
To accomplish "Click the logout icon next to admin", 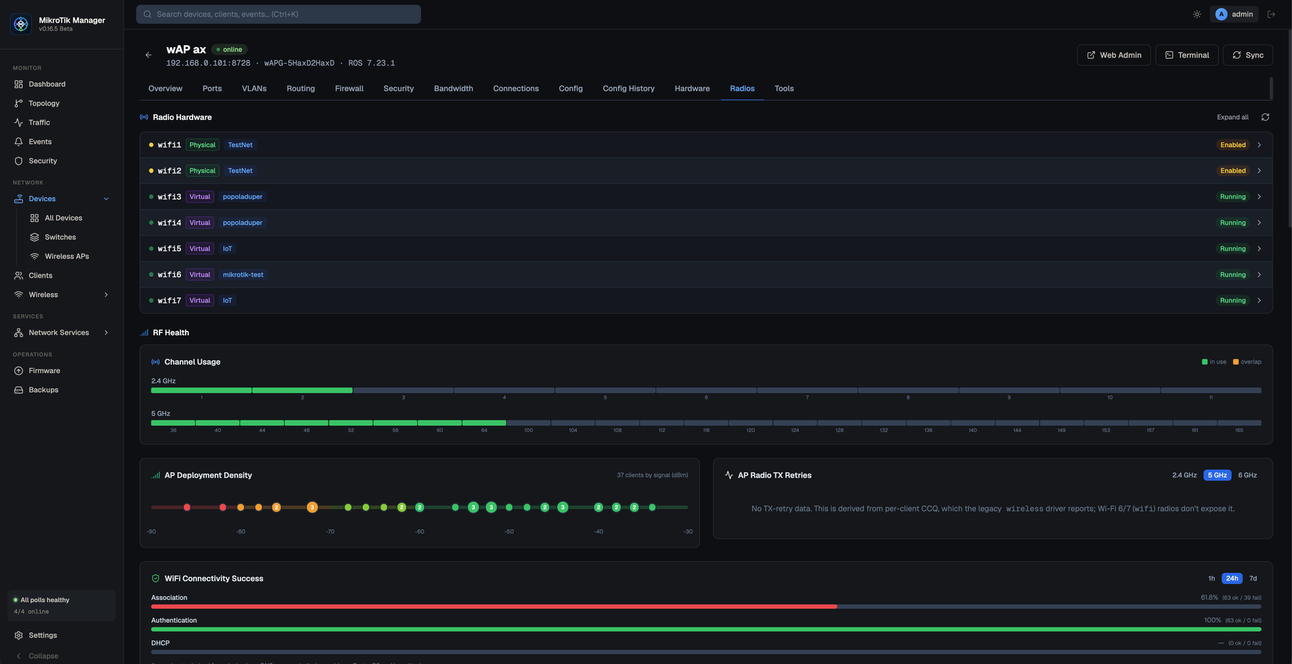I will (x=1271, y=14).
